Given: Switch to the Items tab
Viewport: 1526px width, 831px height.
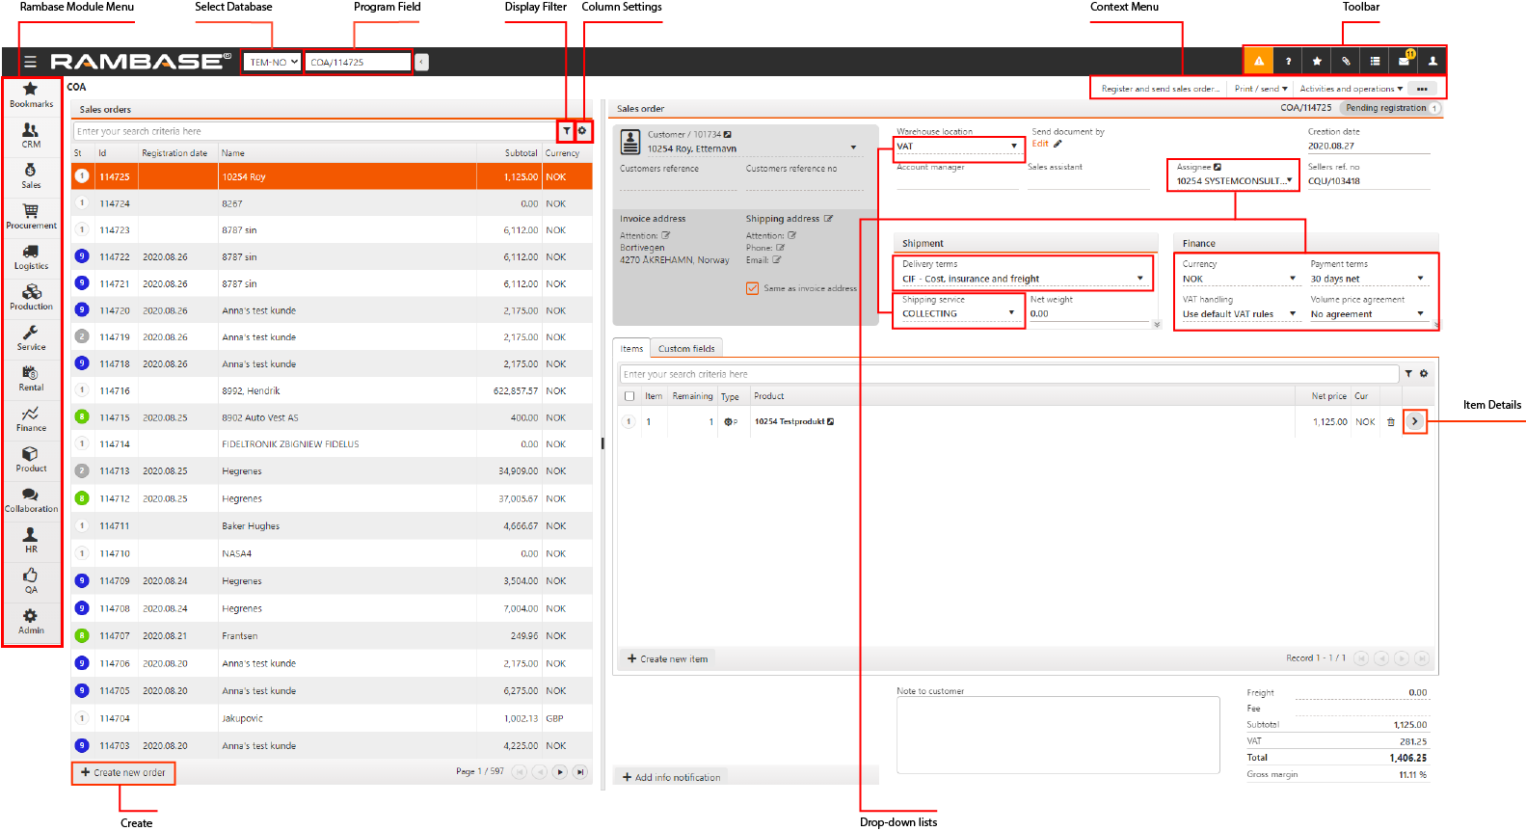Looking at the screenshot, I should (631, 348).
